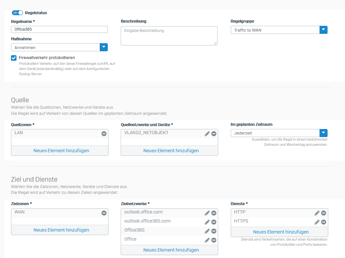This screenshot has height=258, width=345.
Task: Edit the HTTP service with pencil
Action: (x=317, y=213)
